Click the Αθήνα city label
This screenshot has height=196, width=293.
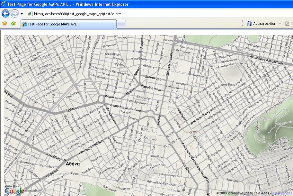(73, 164)
